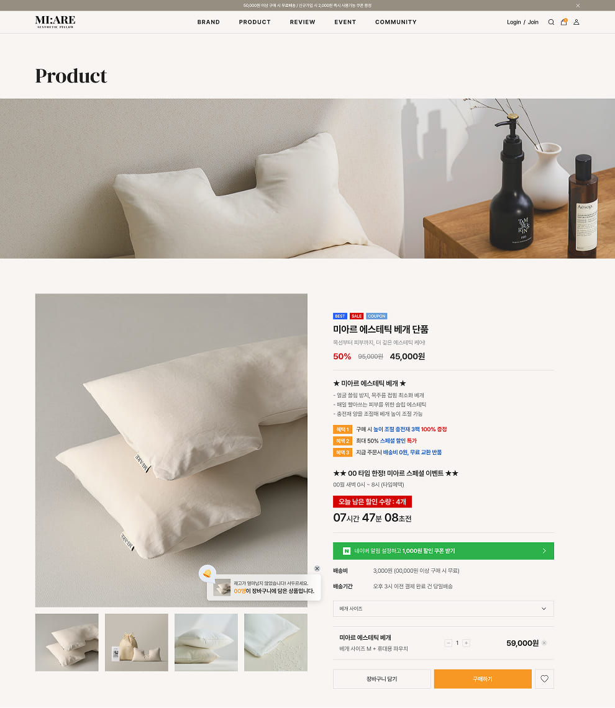Screen dimensions: 615x708
Task: Click the orange 구매하기 button
Action: [x=483, y=679]
